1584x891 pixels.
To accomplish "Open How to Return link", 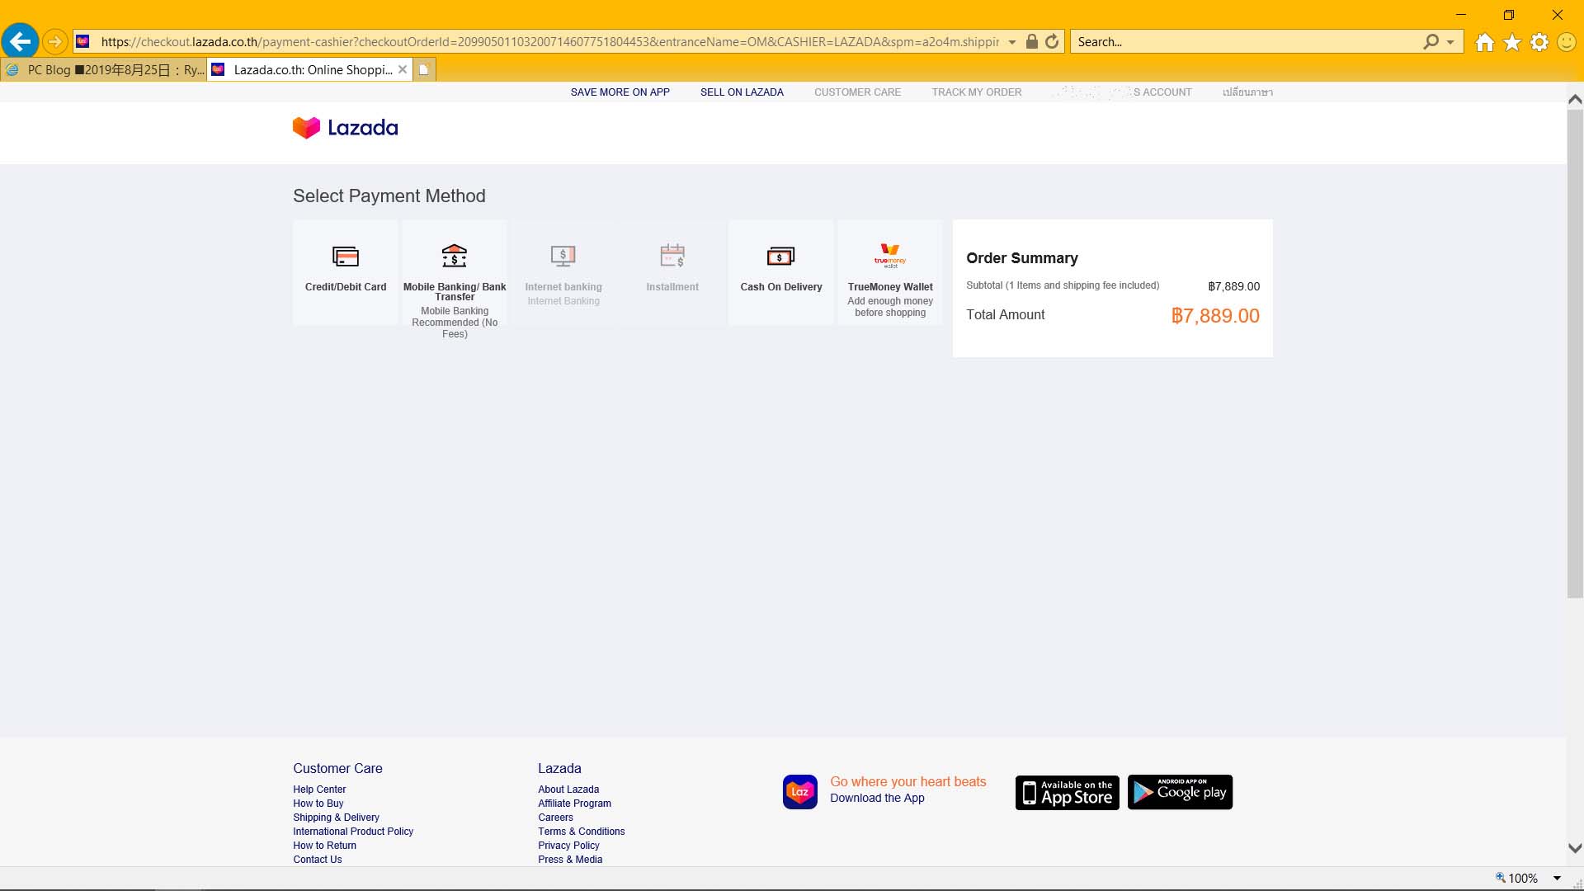I will pyautogui.click(x=324, y=846).
